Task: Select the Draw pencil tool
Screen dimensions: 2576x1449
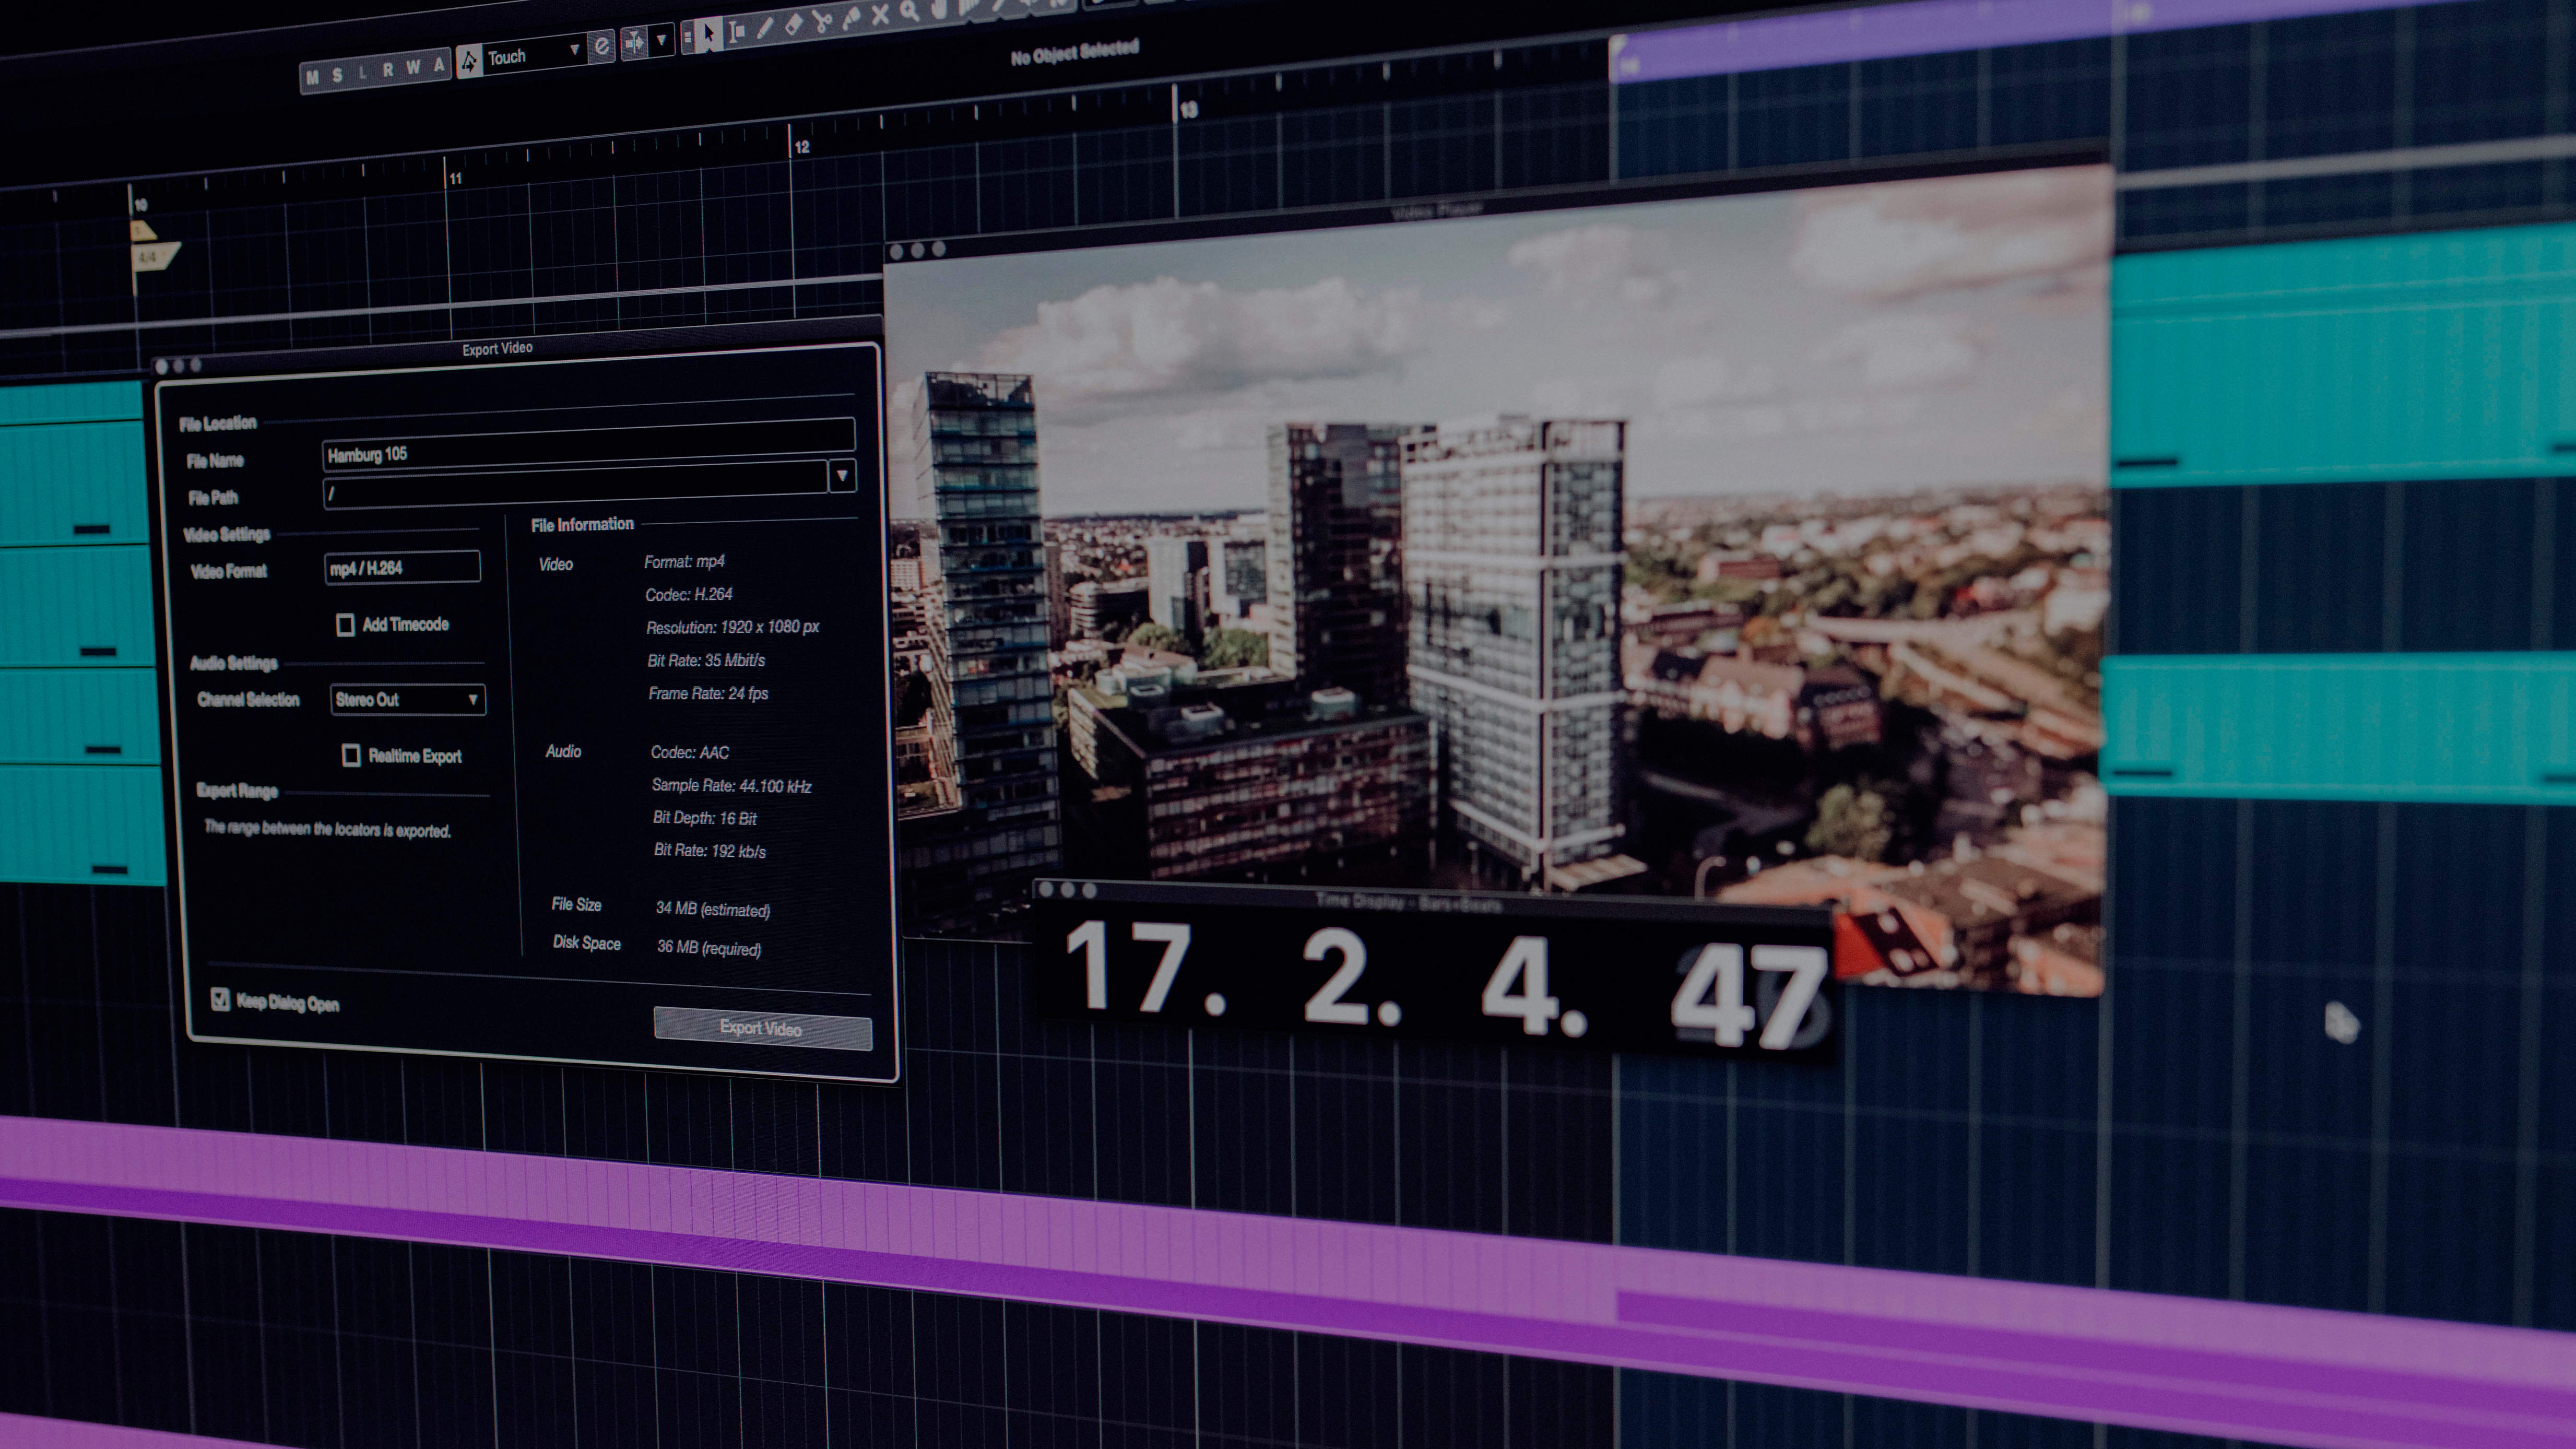Action: [x=765, y=29]
